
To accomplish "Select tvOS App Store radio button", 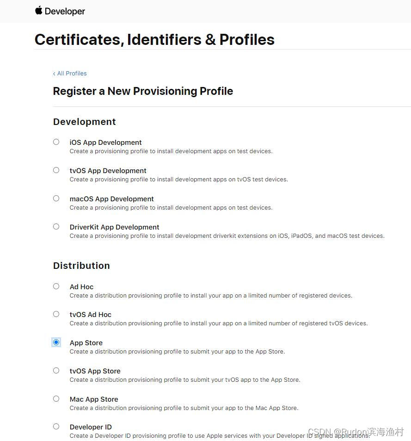I will (56, 370).
